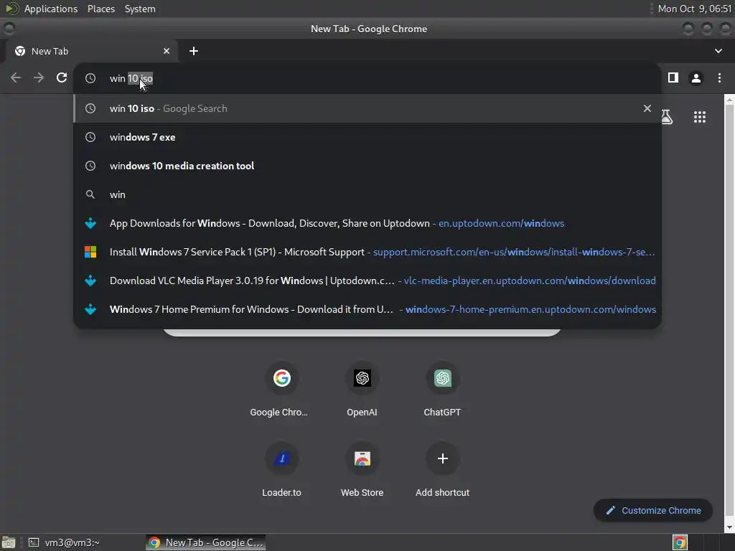Open App Downloads for Windows Uptodown suggestion
735x551 pixels.
point(367,223)
